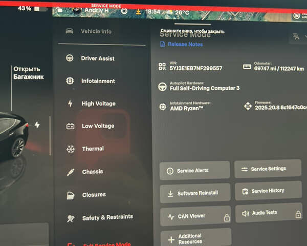Click Full Self-Driving Computer 3 text
307x246 pixels.
205,88
